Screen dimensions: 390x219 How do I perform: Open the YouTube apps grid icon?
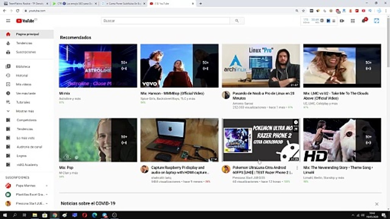click(353, 21)
